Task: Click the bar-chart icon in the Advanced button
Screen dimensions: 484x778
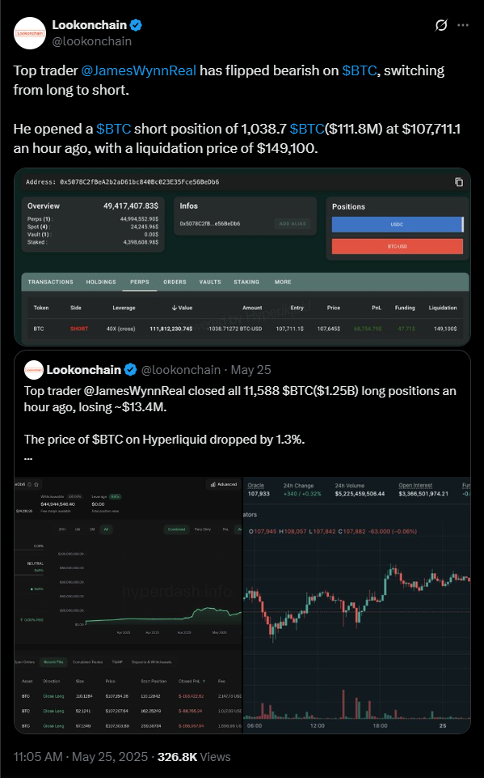Action: pyautogui.click(x=212, y=485)
